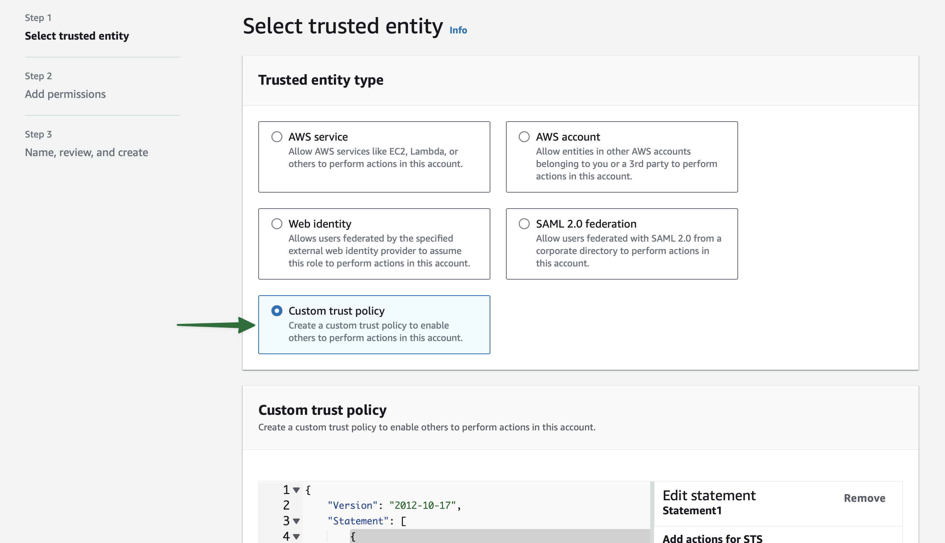Open the Info link beside the page title
This screenshot has height=543, width=945.
tap(458, 30)
